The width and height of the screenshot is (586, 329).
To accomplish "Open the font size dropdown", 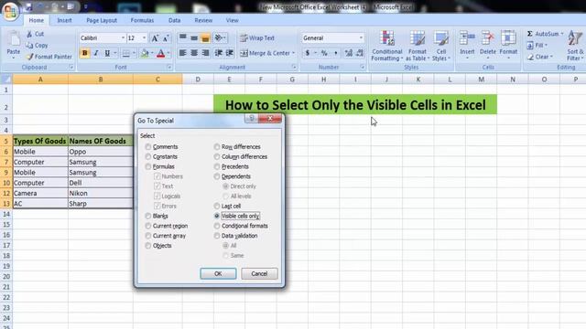I will (145, 38).
